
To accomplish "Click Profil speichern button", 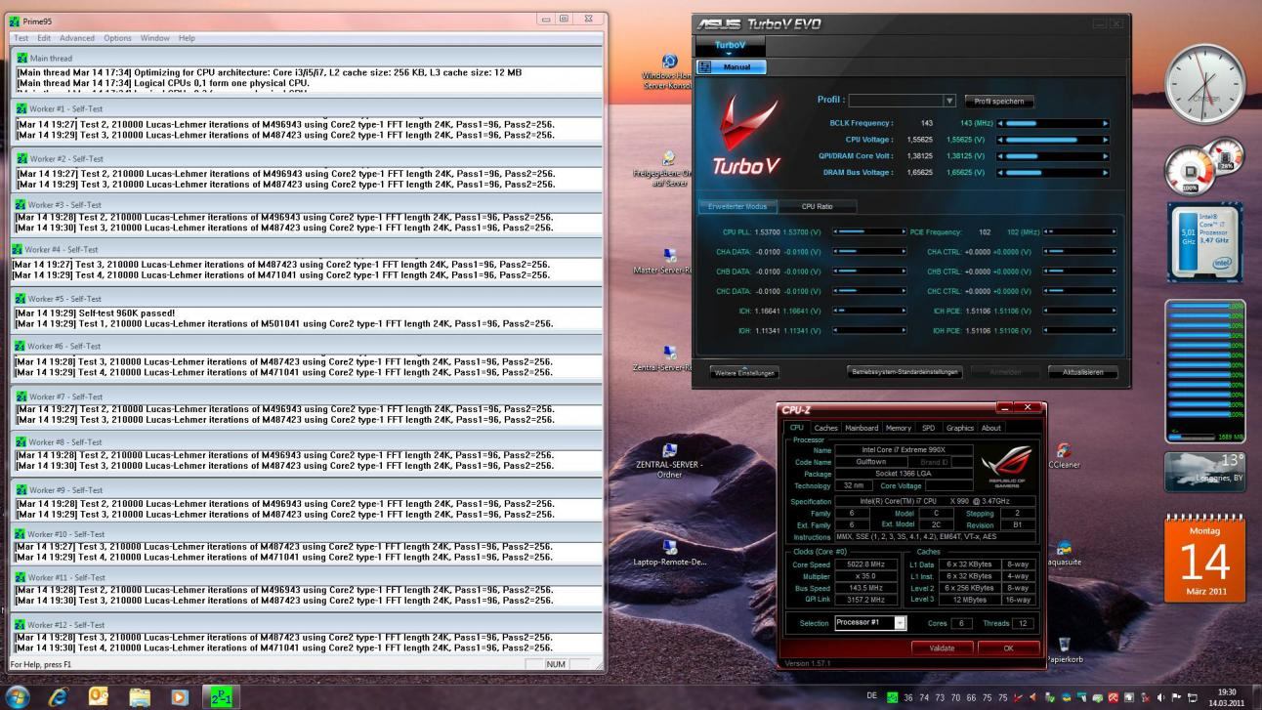I will tap(999, 101).
